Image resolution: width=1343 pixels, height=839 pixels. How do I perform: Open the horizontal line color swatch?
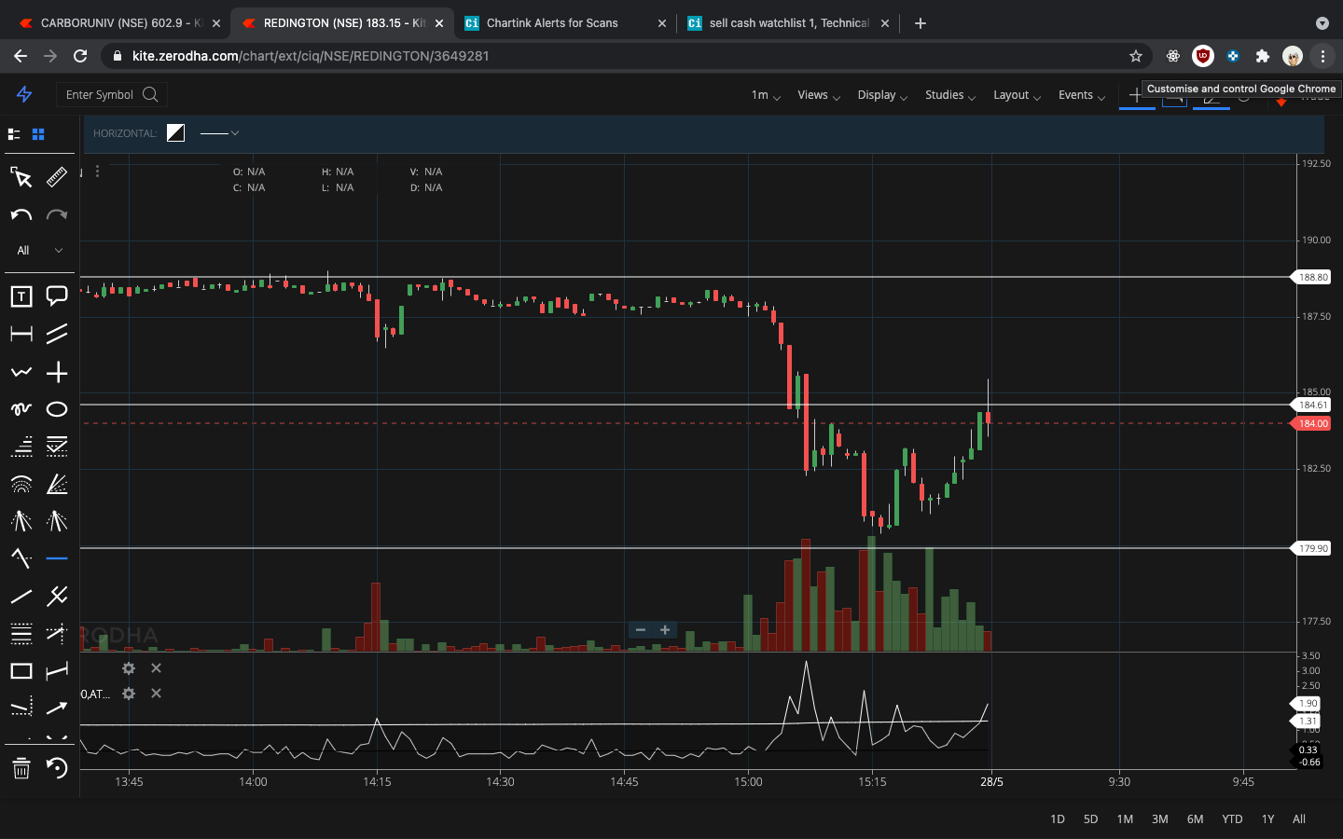click(175, 132)
